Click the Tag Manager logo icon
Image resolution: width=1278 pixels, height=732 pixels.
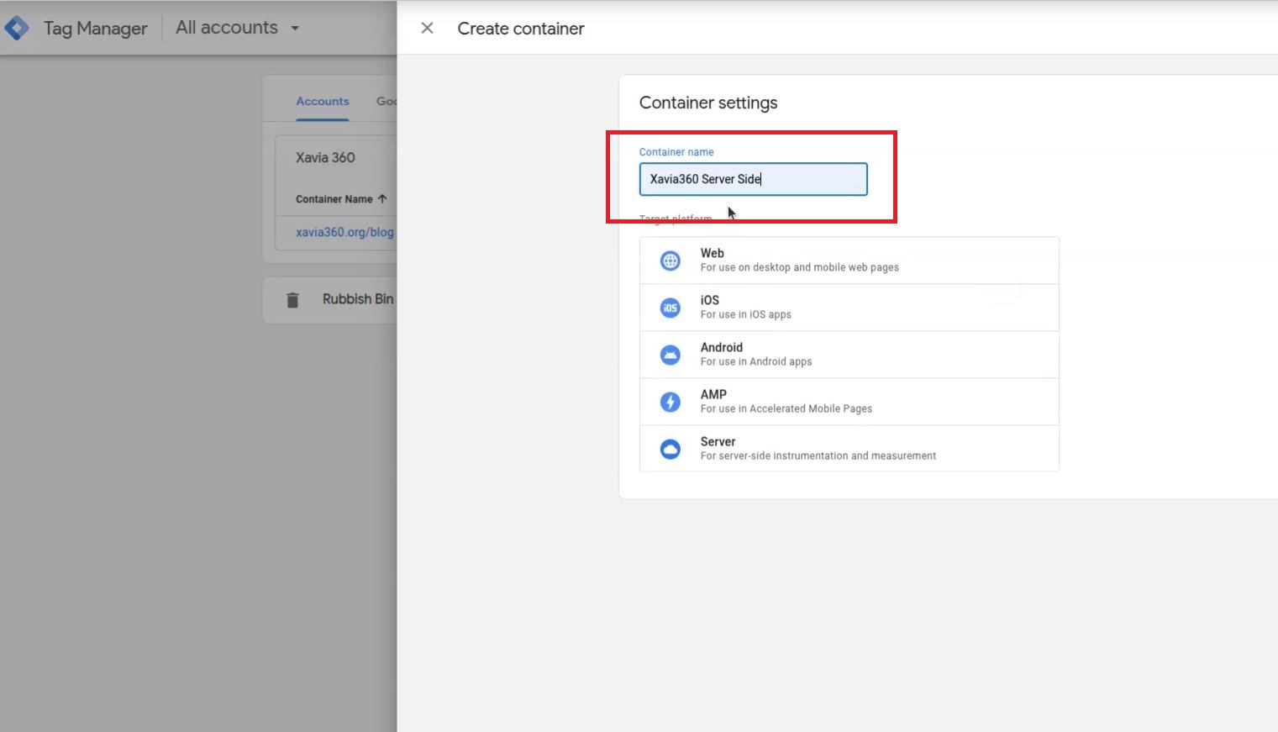pyautogui.click(x=17, y=28)
